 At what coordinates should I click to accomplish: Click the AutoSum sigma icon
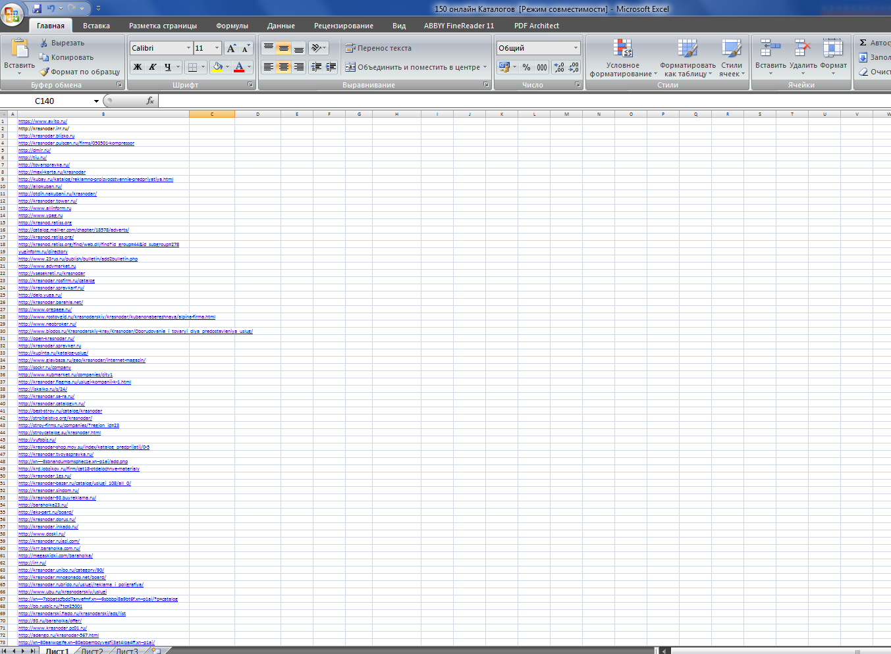863,43
